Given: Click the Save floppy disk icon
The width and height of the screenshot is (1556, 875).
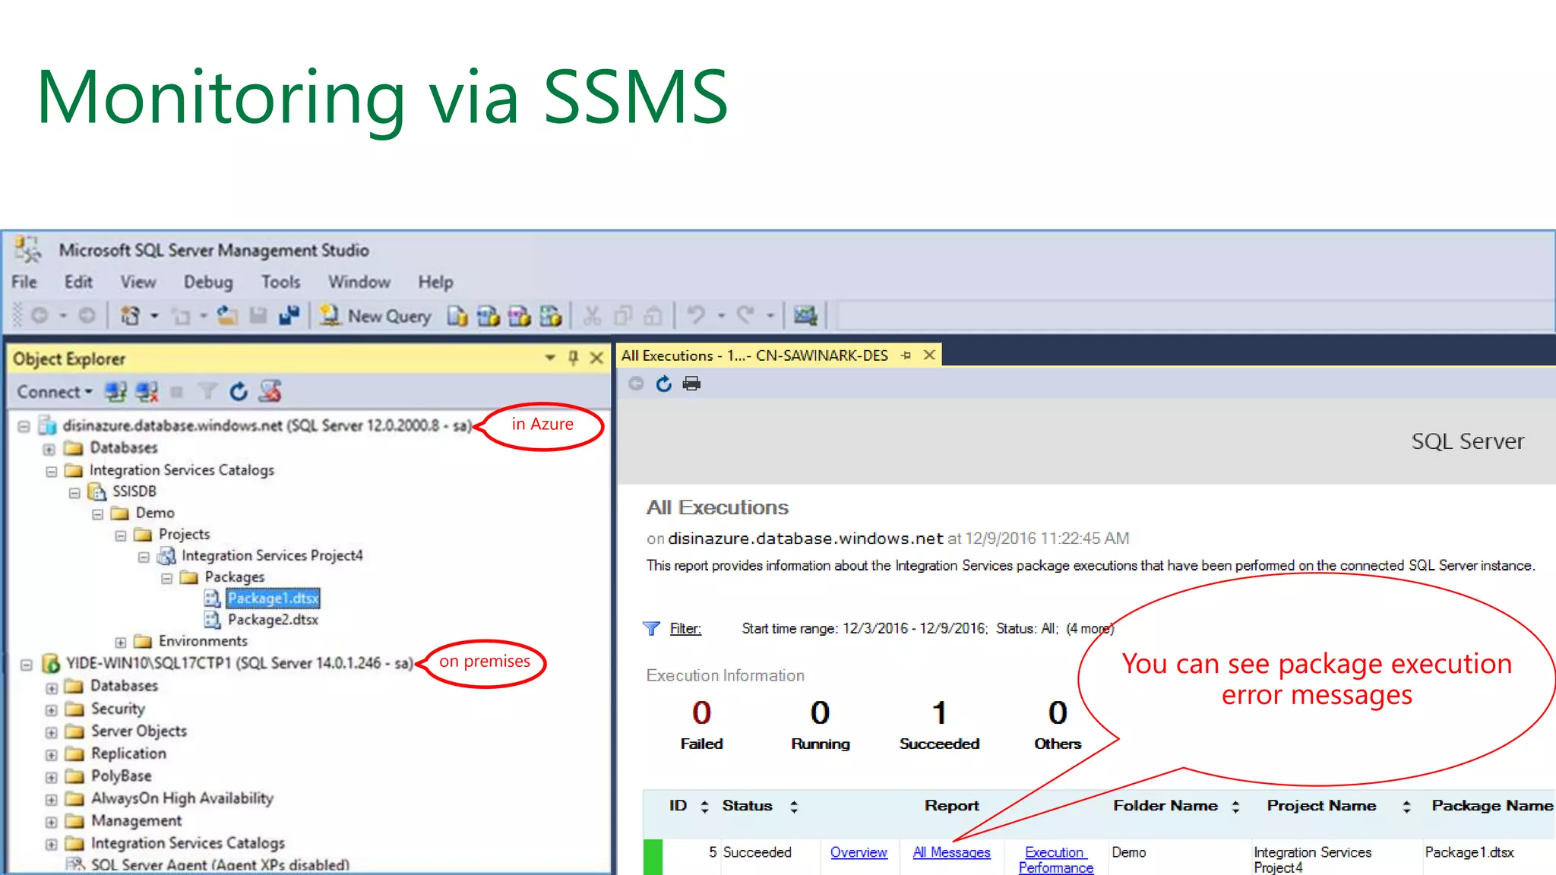Looking at the screenshot, I should (258, 315).
